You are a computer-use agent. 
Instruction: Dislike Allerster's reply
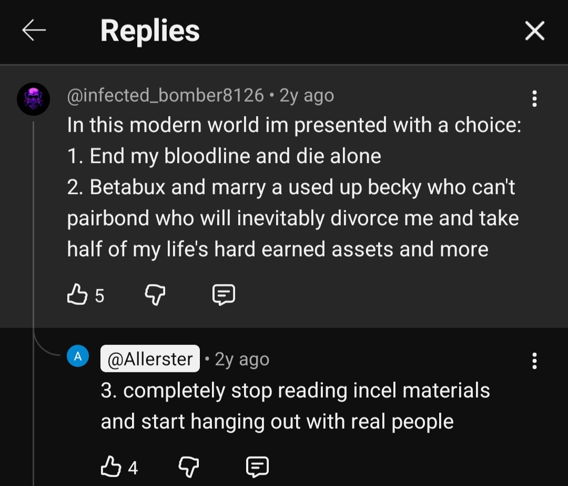tap(189, 467)
